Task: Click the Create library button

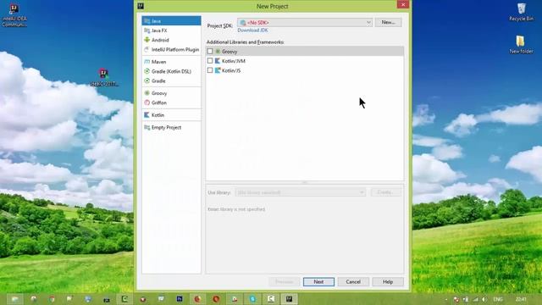Action: pyautogui.click(x=386, y=192)
